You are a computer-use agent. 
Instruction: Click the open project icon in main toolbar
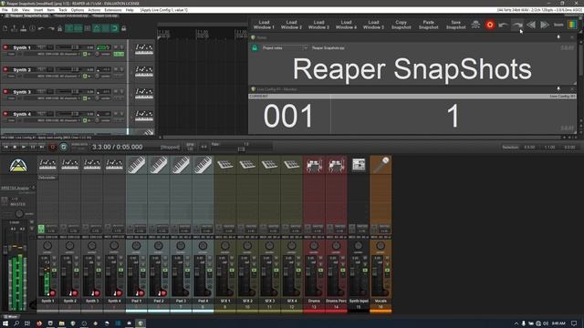click(x=15, y=28)
